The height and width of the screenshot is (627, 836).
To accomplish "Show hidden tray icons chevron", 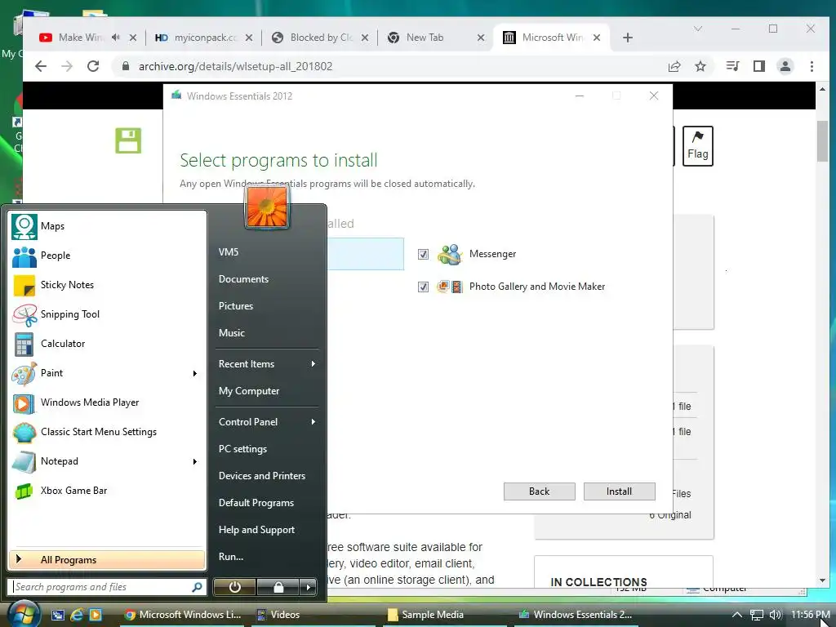I will pos(737,615).
